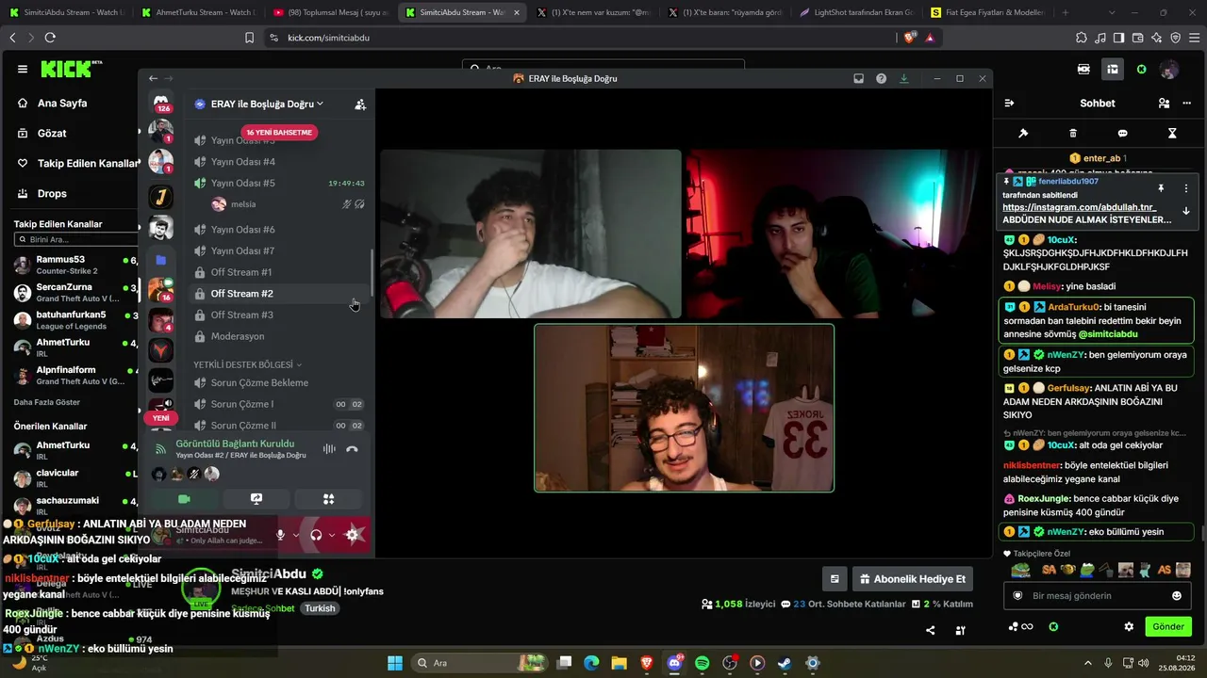The height and width of the screenshot is (678, 1207).
Task: Click Daha Fazla Göster link
Action: pos(47,402)
